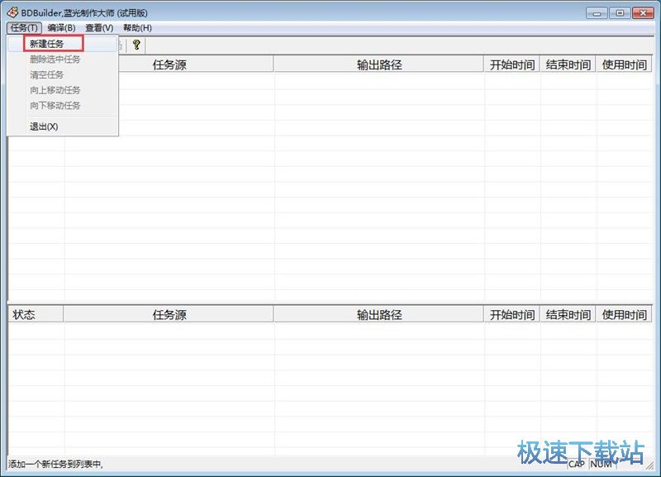Click the greyed 清空任务 menu entry
The width and height of the screenshot is (661, 477).
pos(63,75)
